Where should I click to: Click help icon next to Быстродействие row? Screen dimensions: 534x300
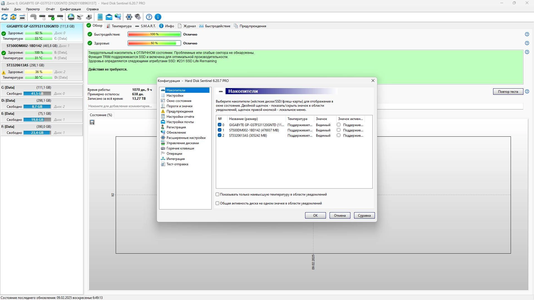[x=527, y=34]
